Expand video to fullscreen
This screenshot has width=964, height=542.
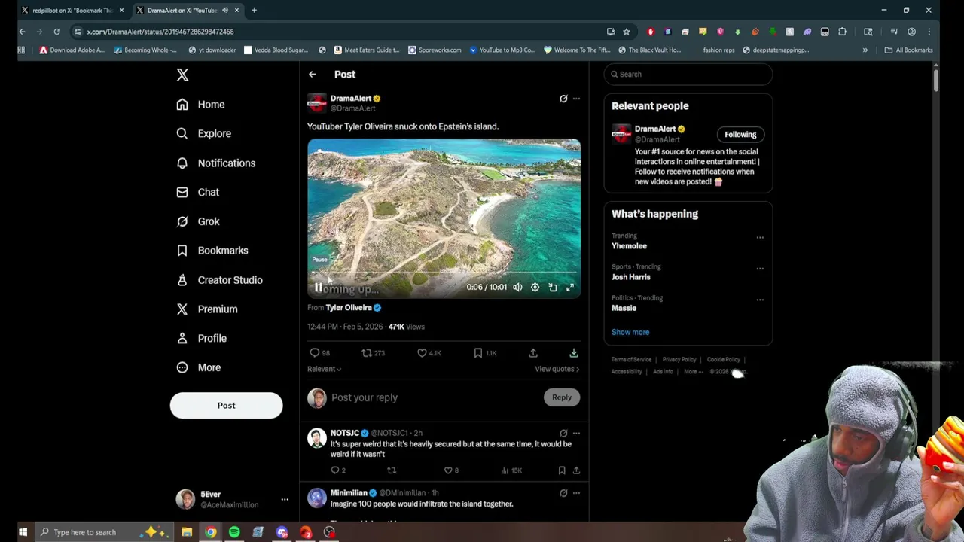pos(570,287)
